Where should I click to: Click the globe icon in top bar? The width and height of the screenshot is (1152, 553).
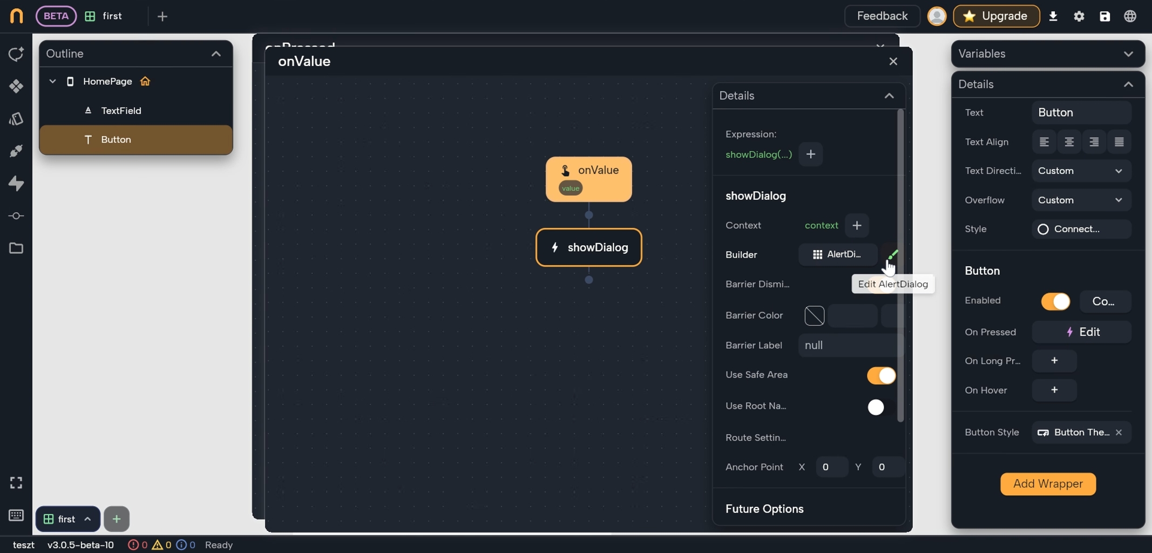[1130, 16]
